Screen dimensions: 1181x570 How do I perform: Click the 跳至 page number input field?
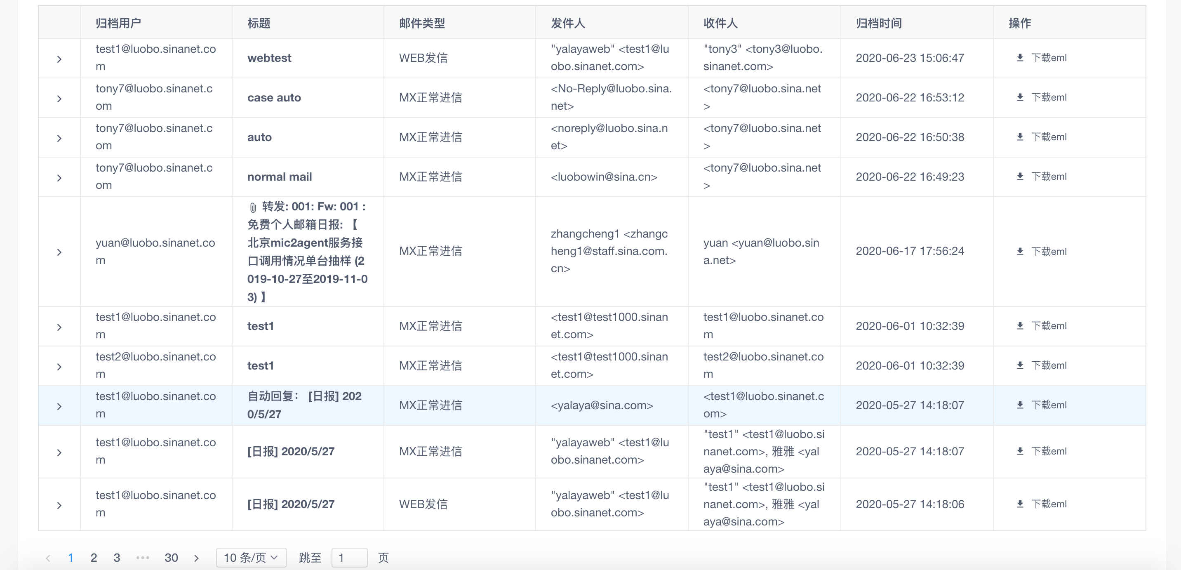click(349, 558)
